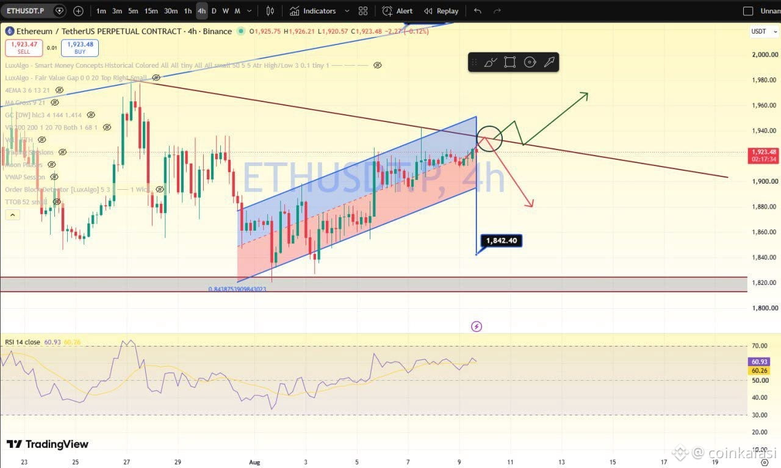Start bar Replay mode

[x=441, y=11]
